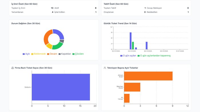This screenshot has width=200, height=112.
Task: Toggle the 'O gün açılan' legend entry
Action: point(128,56)
